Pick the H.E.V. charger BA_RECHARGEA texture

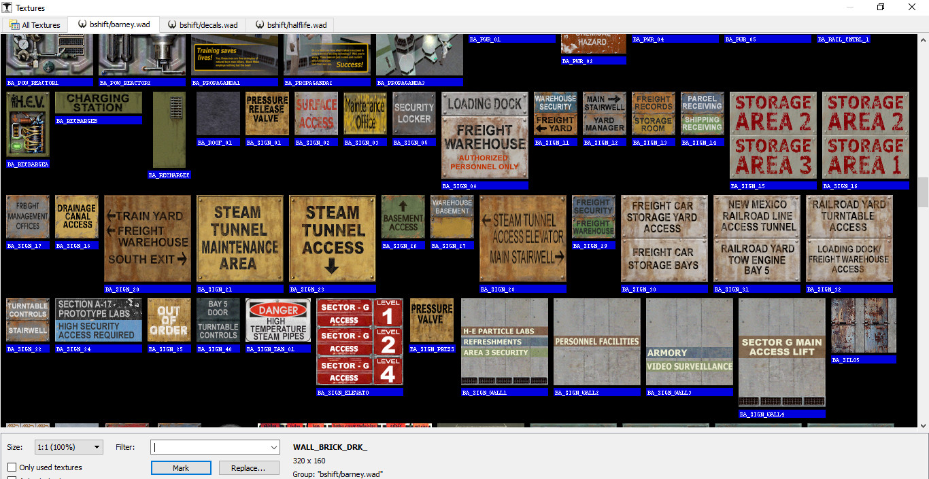(28, 125)
